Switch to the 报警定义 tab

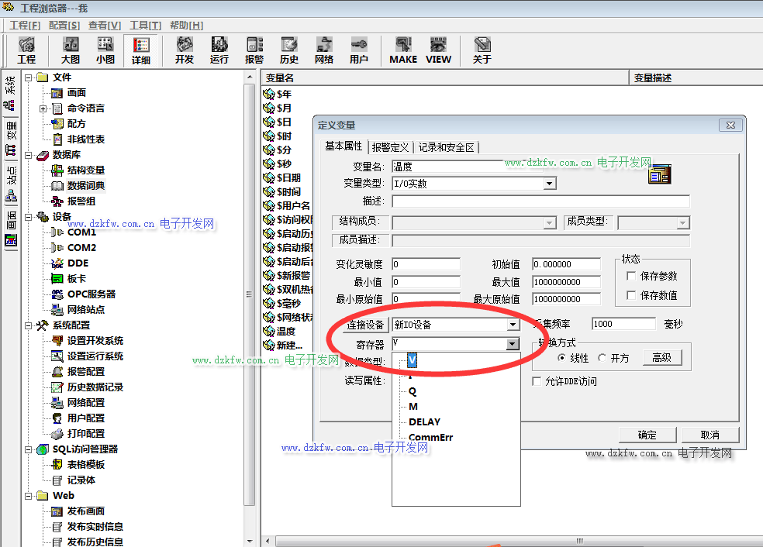click(390, 147)
